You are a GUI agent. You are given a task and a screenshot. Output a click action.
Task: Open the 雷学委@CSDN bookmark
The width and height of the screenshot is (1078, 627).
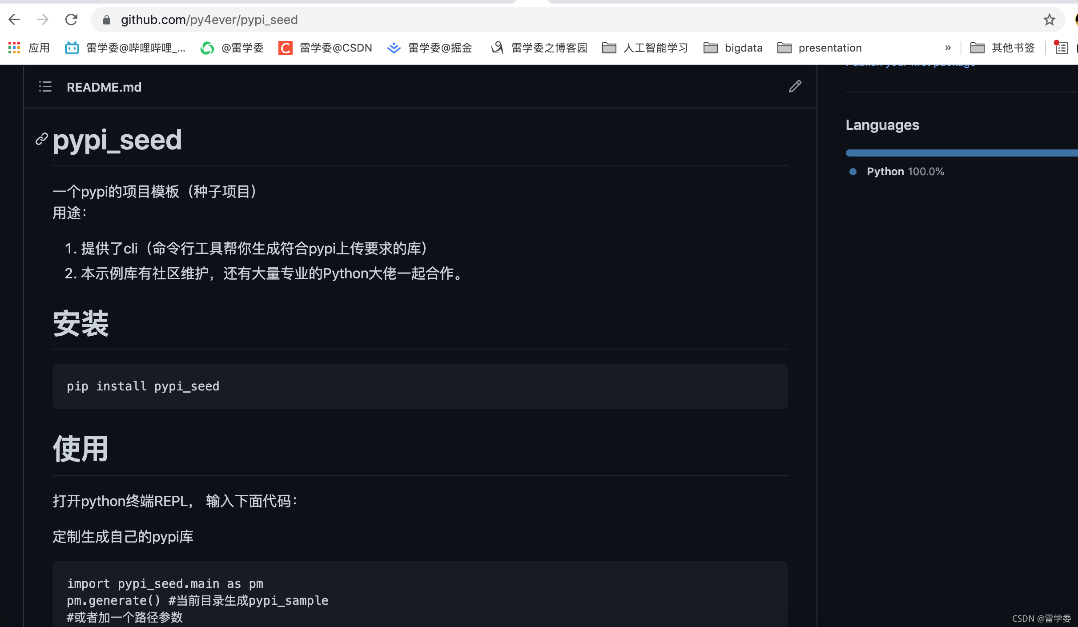[x=325, y=48]
